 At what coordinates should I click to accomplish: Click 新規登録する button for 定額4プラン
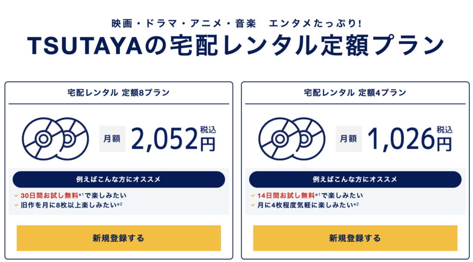point(355,238)
